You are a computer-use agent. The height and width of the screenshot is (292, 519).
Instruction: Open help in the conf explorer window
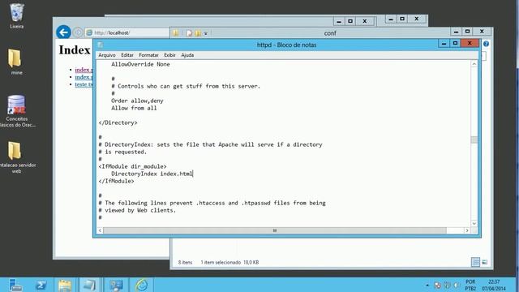pyautogui.click(x=486, y=44)
